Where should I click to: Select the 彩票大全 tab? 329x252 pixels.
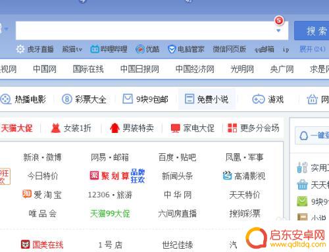tap(84, 99)
